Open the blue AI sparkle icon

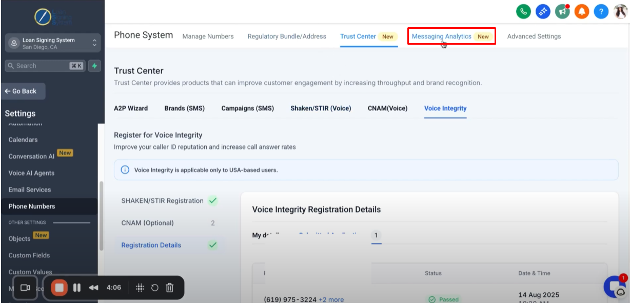point(543,11)
